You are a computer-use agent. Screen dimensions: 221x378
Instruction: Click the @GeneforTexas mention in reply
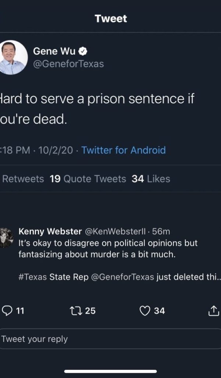click(x=122, y=277)
